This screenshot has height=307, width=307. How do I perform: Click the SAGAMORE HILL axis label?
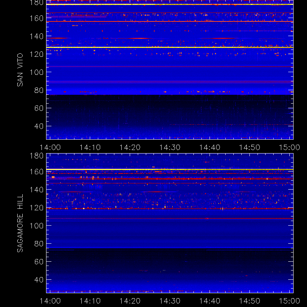point(20,223)
